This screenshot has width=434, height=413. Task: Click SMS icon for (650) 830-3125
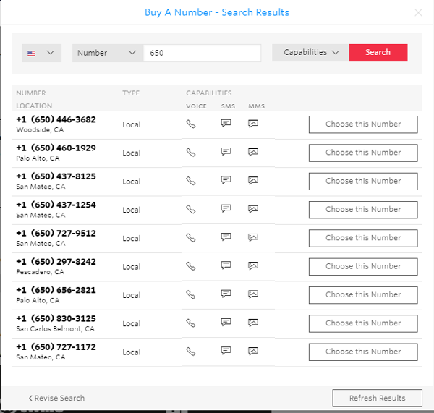pos(226,323)
